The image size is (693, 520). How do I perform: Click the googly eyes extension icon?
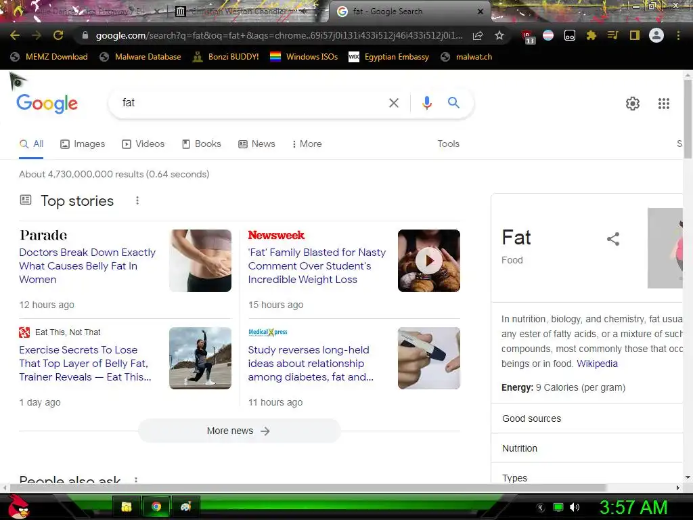pyautogui.click(x=570, y=35)
